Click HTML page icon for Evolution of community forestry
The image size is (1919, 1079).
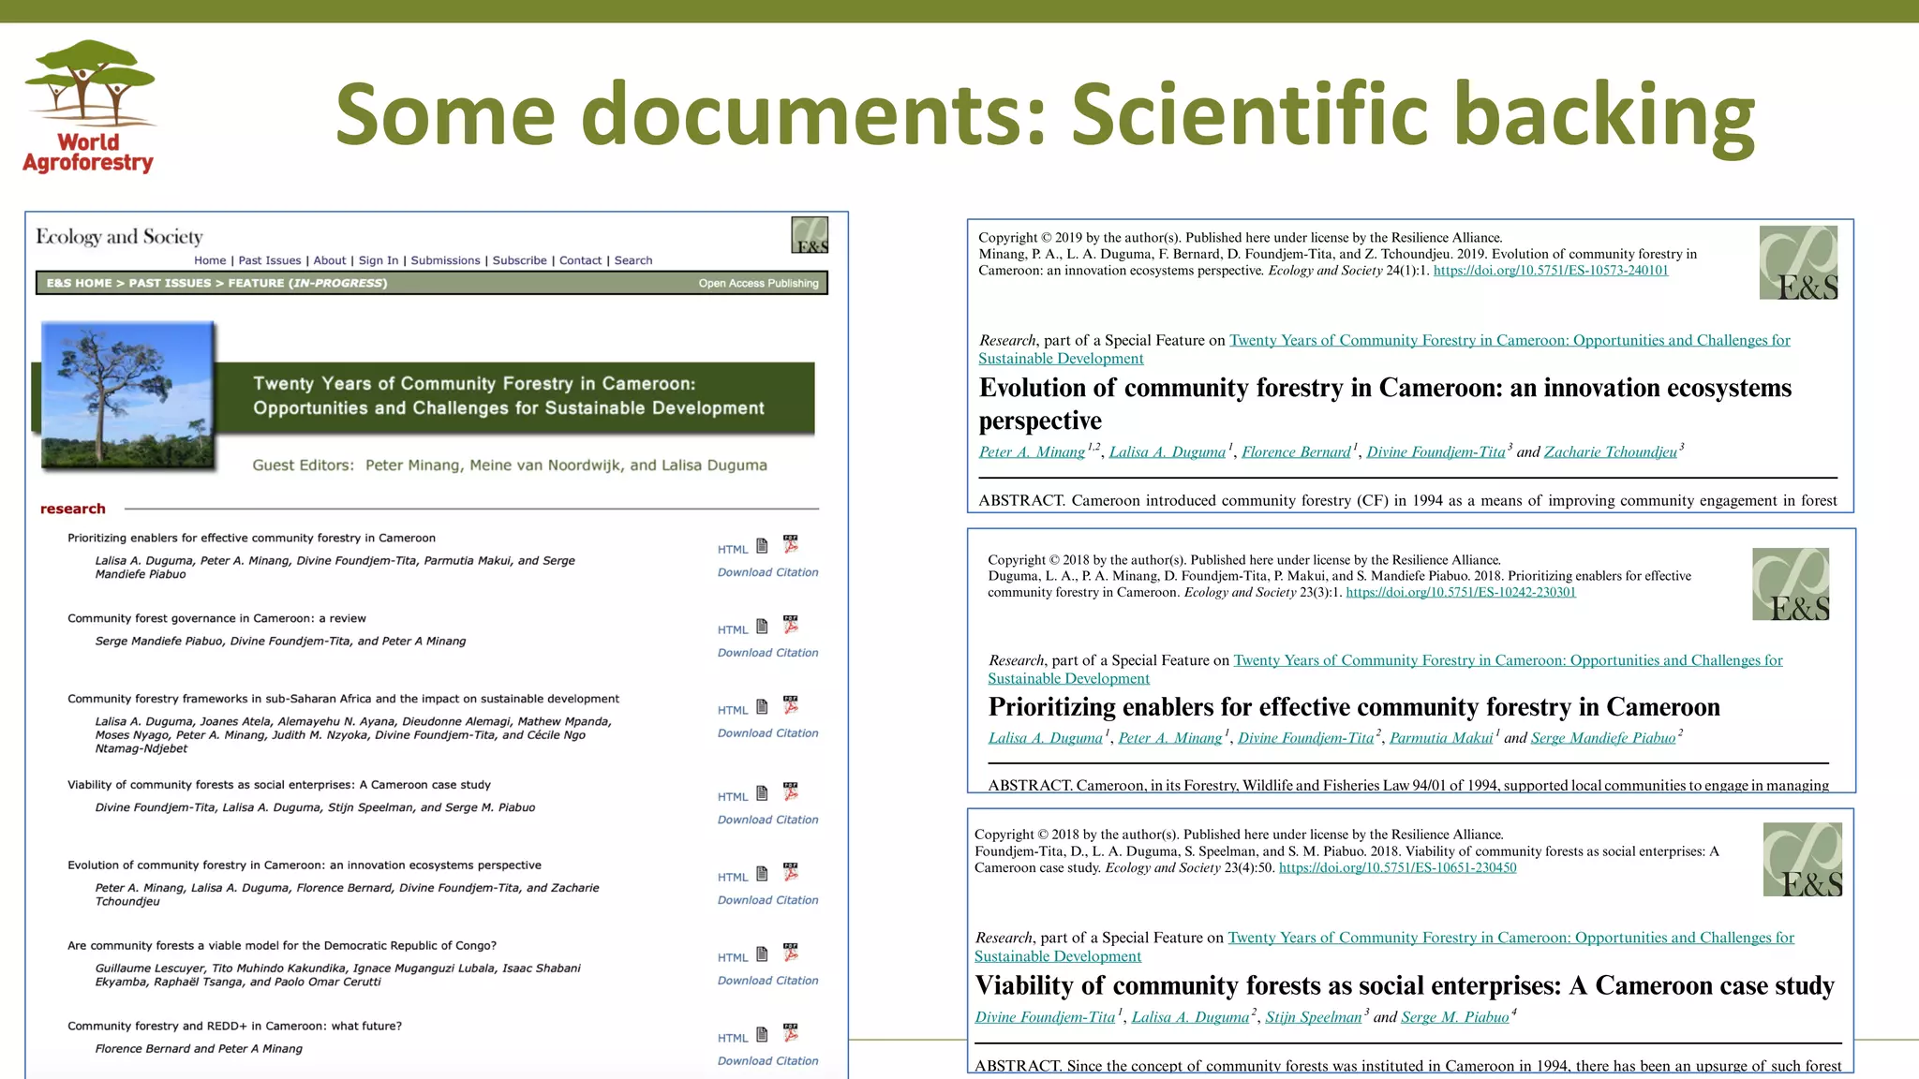[762, 873]
